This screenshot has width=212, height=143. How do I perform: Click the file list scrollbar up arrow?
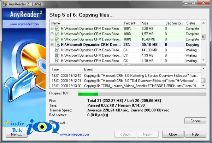(204, 23)
